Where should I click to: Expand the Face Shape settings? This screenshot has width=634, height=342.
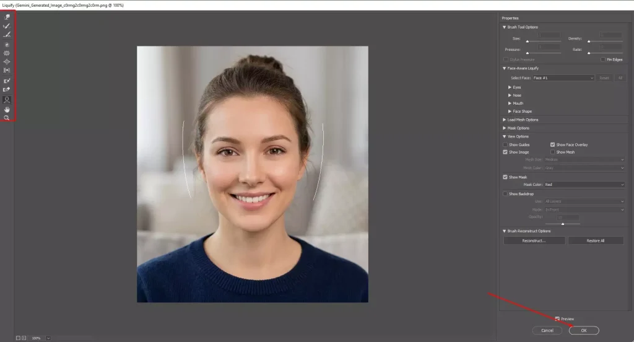pyautogui.click(x=510, y=112)
